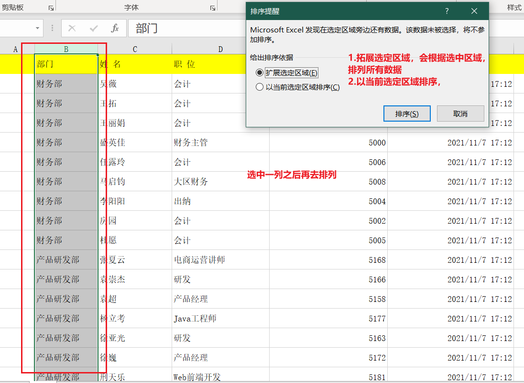524x383 pixels.
Task: Select the name cell 马启钧
Action: click(135, 182)
